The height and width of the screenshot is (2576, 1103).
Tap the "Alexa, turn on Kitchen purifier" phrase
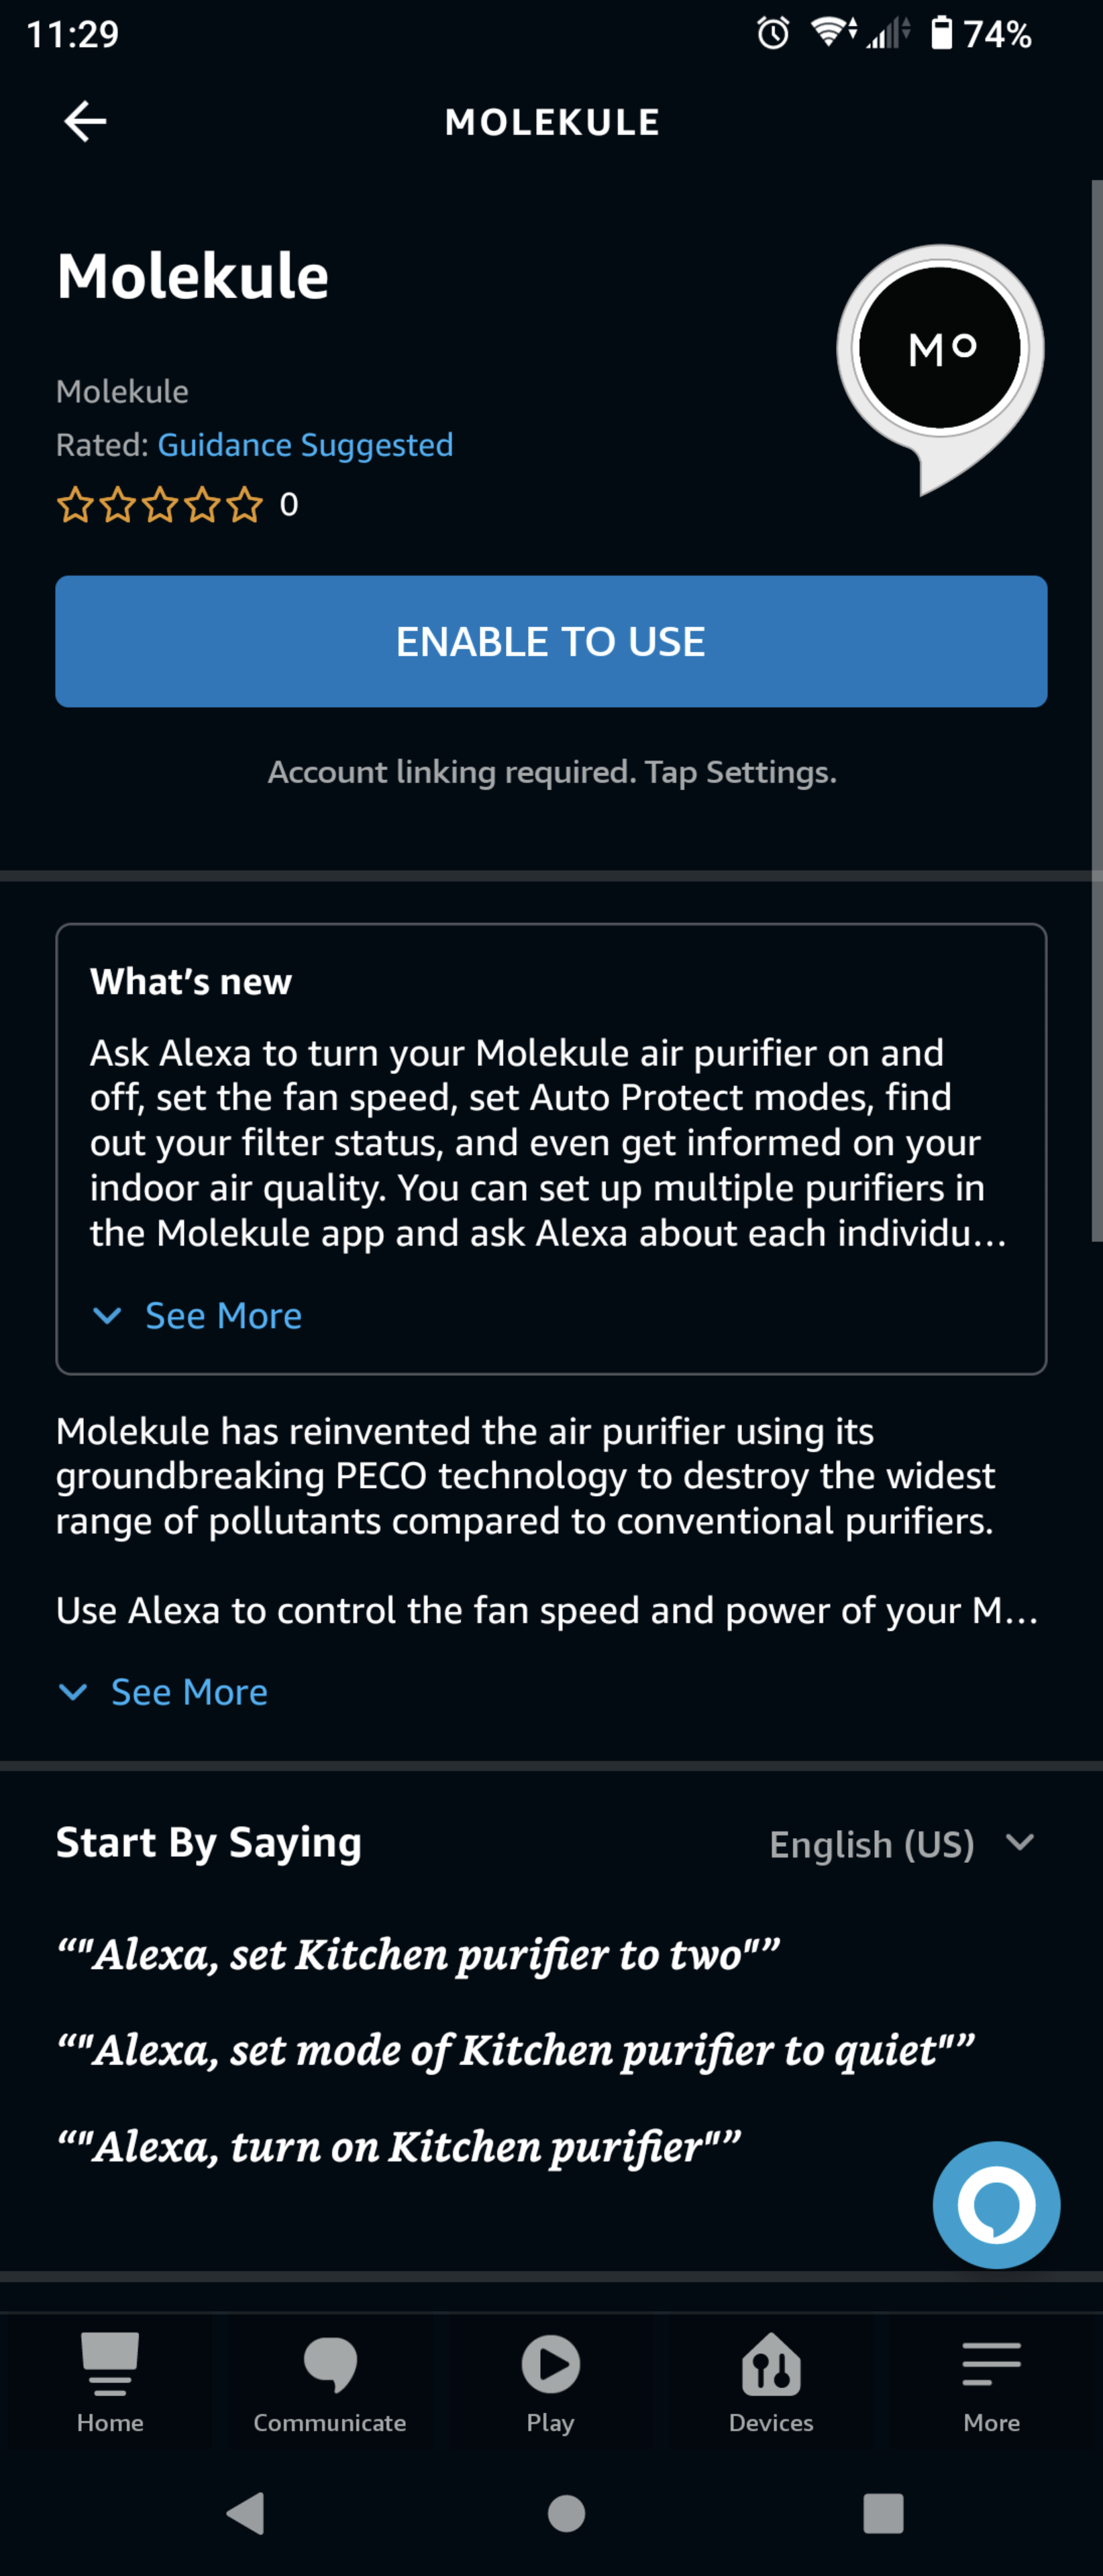[399, 2146]
